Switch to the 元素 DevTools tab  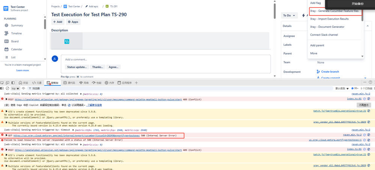click(37, 83)
